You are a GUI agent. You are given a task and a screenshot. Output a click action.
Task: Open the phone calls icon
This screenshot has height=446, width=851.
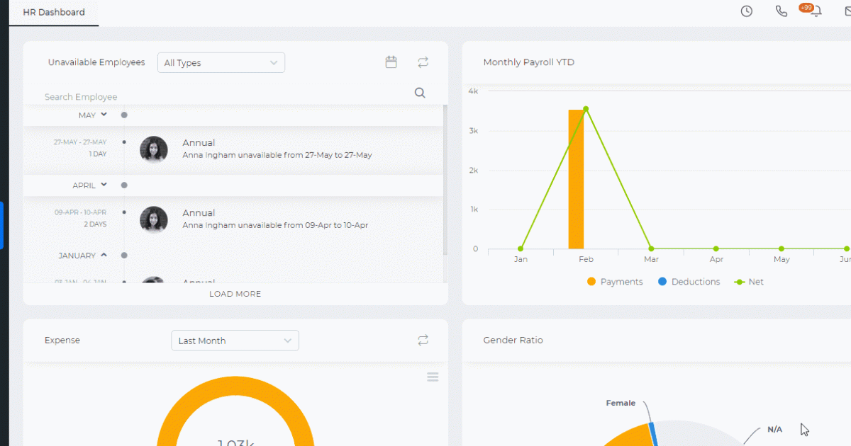tap(782, 11)
